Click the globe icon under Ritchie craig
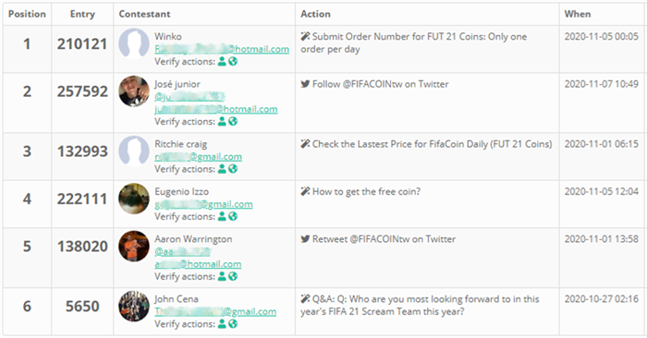This screenshot has width=647, height=338. [233, 169]
